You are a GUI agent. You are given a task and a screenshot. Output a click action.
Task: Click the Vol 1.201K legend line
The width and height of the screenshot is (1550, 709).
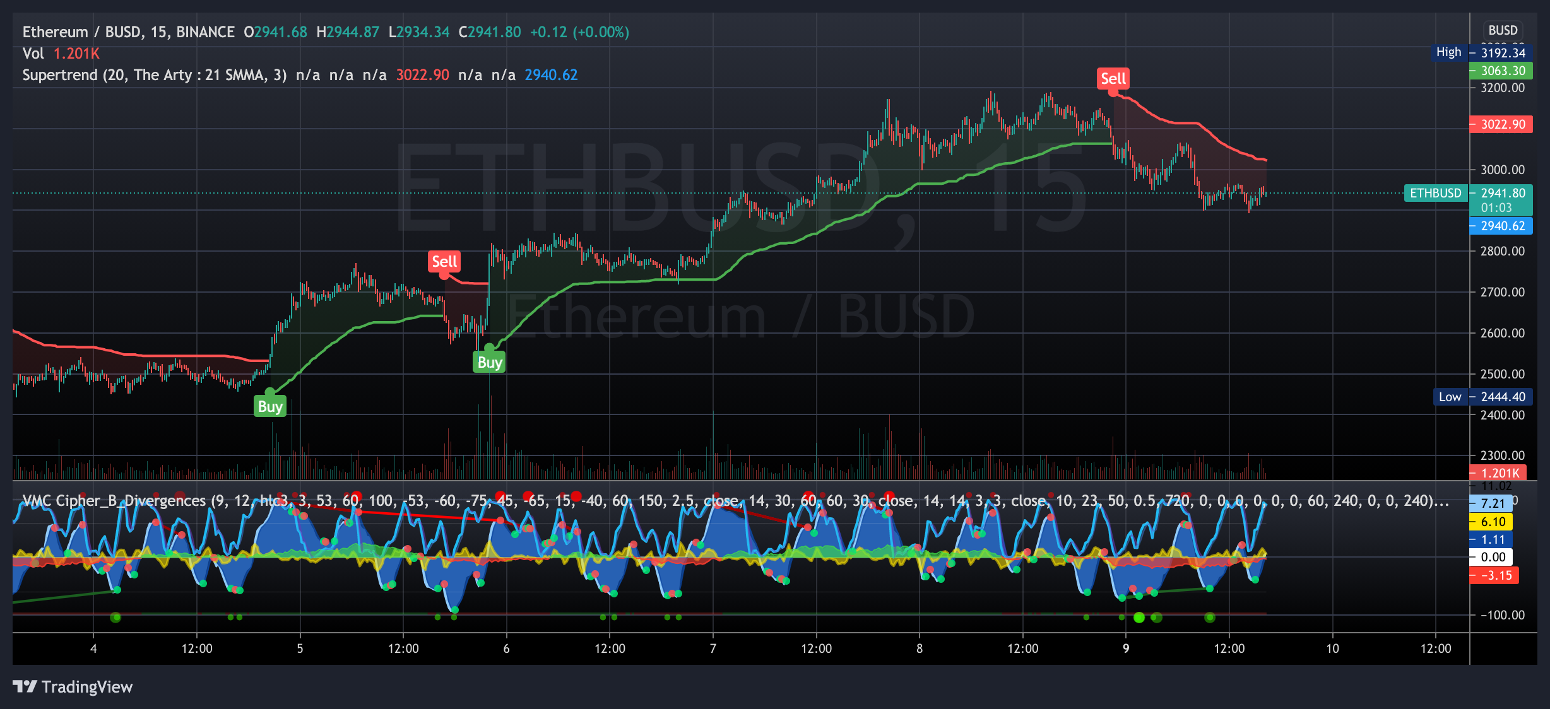click(x=61, y=54)
